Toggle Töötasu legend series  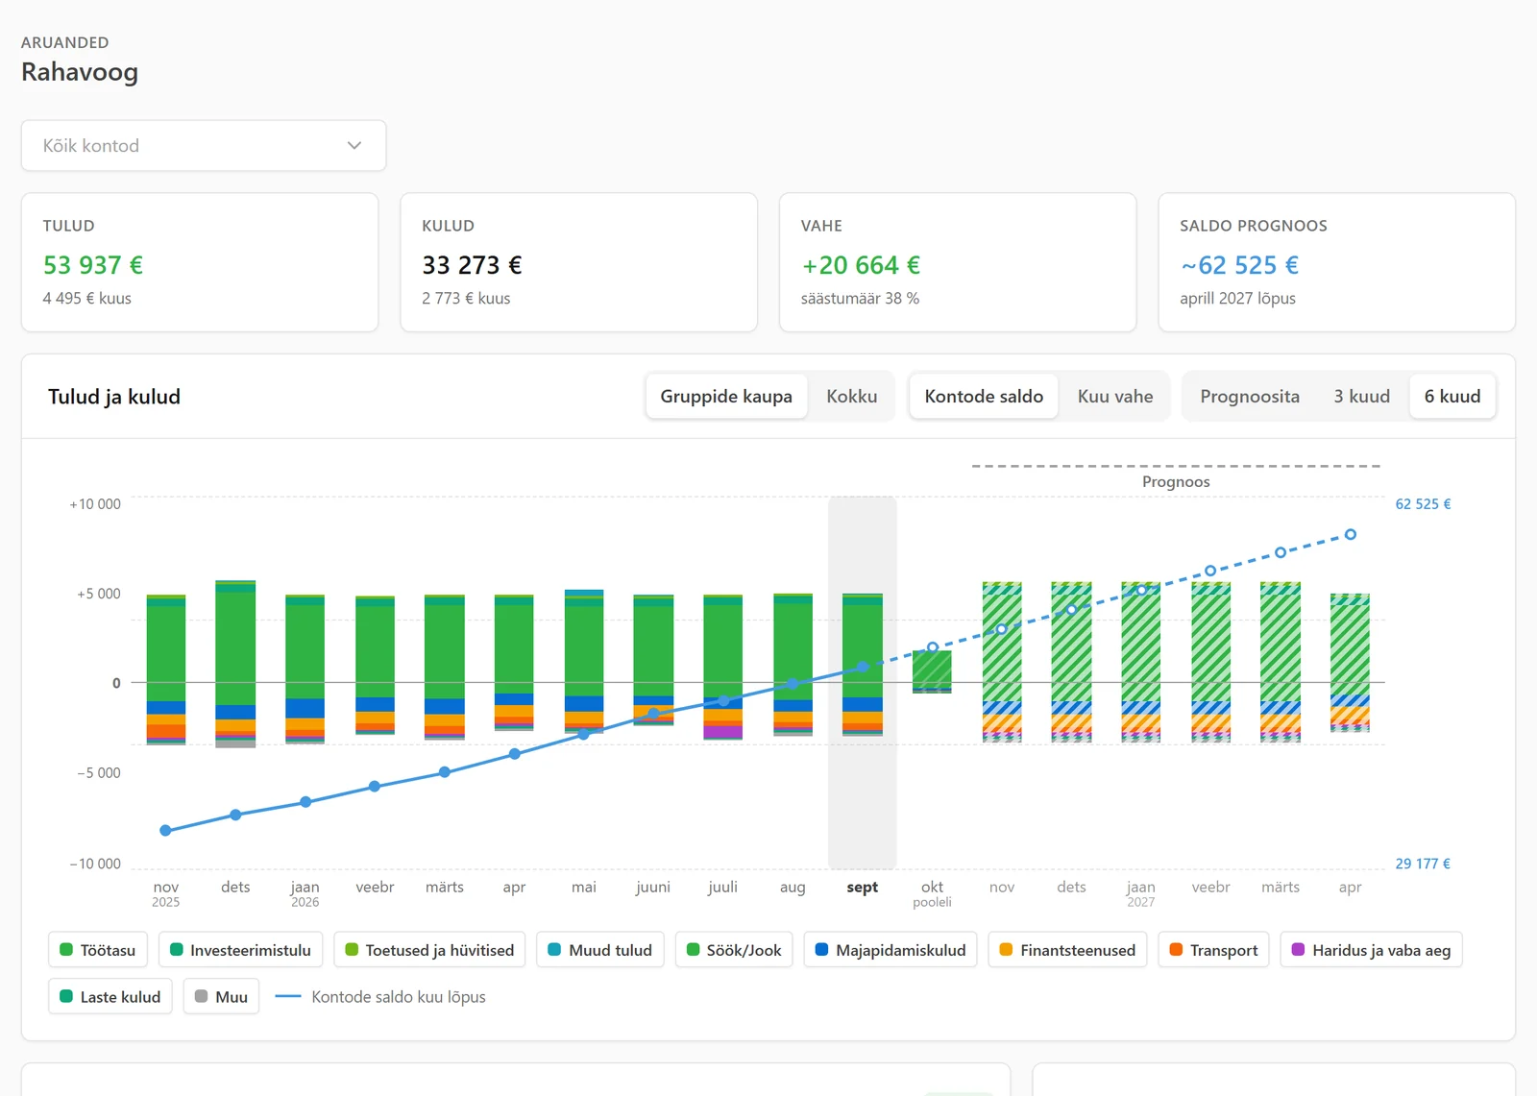[x=98, y=950]
